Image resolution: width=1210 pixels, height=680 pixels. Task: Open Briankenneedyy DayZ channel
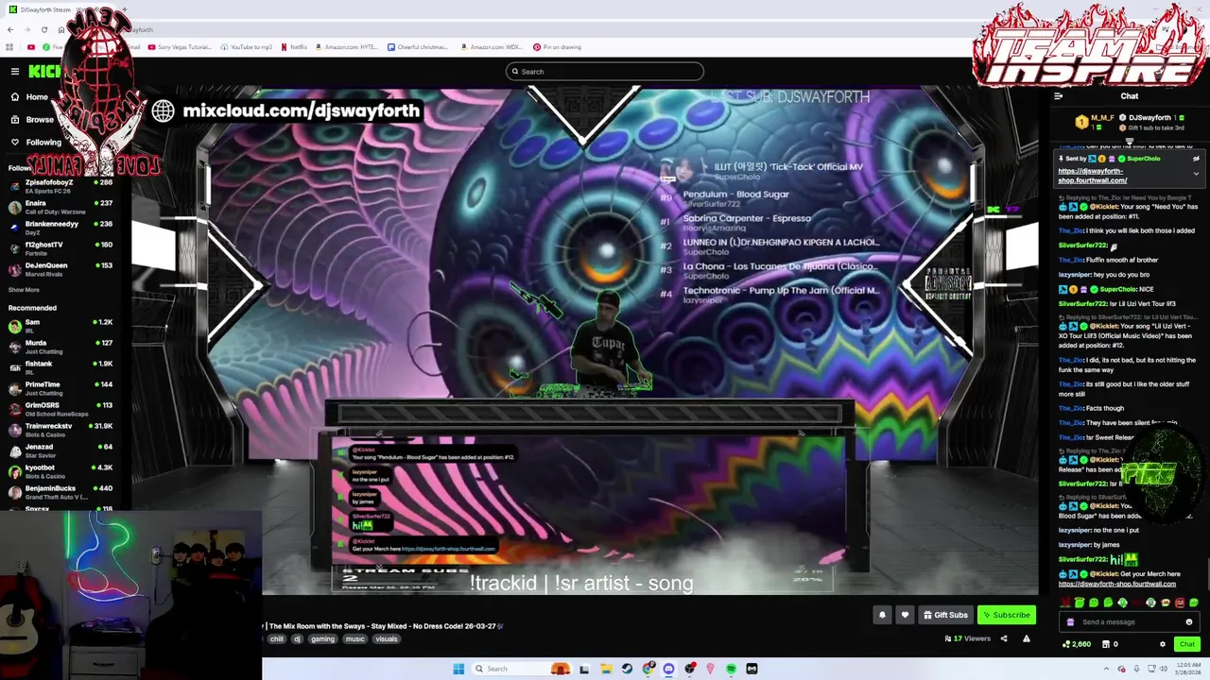click(x=60, y=228)
